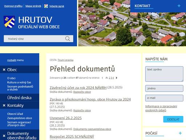186x140 pixels.
Task: Collapse the Obec menu section
Action: (x=4, y=70)
